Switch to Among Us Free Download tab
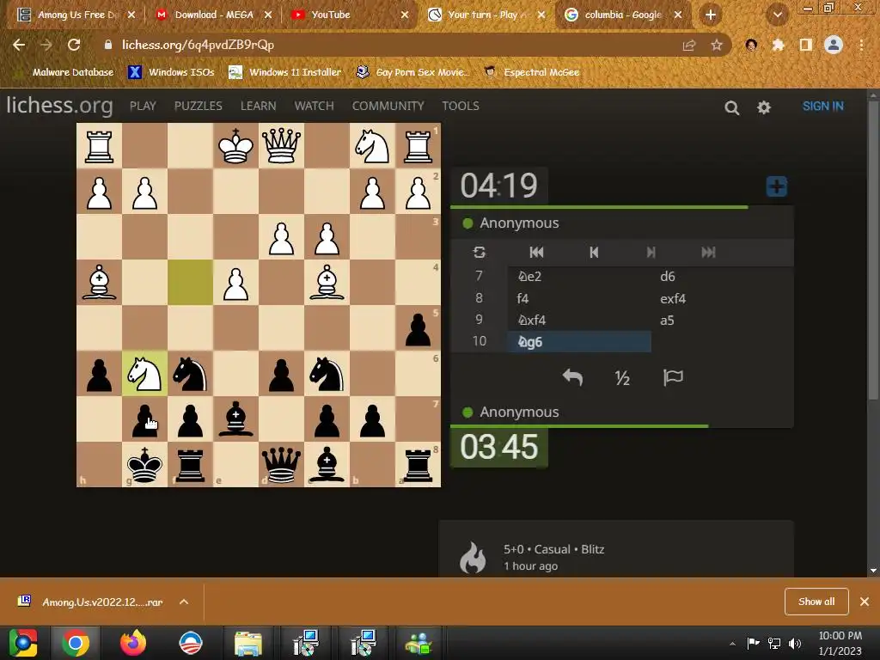Image resolution: width=880 pixels, height=660 pixels. pyautogui.click(x=77, y=15)
